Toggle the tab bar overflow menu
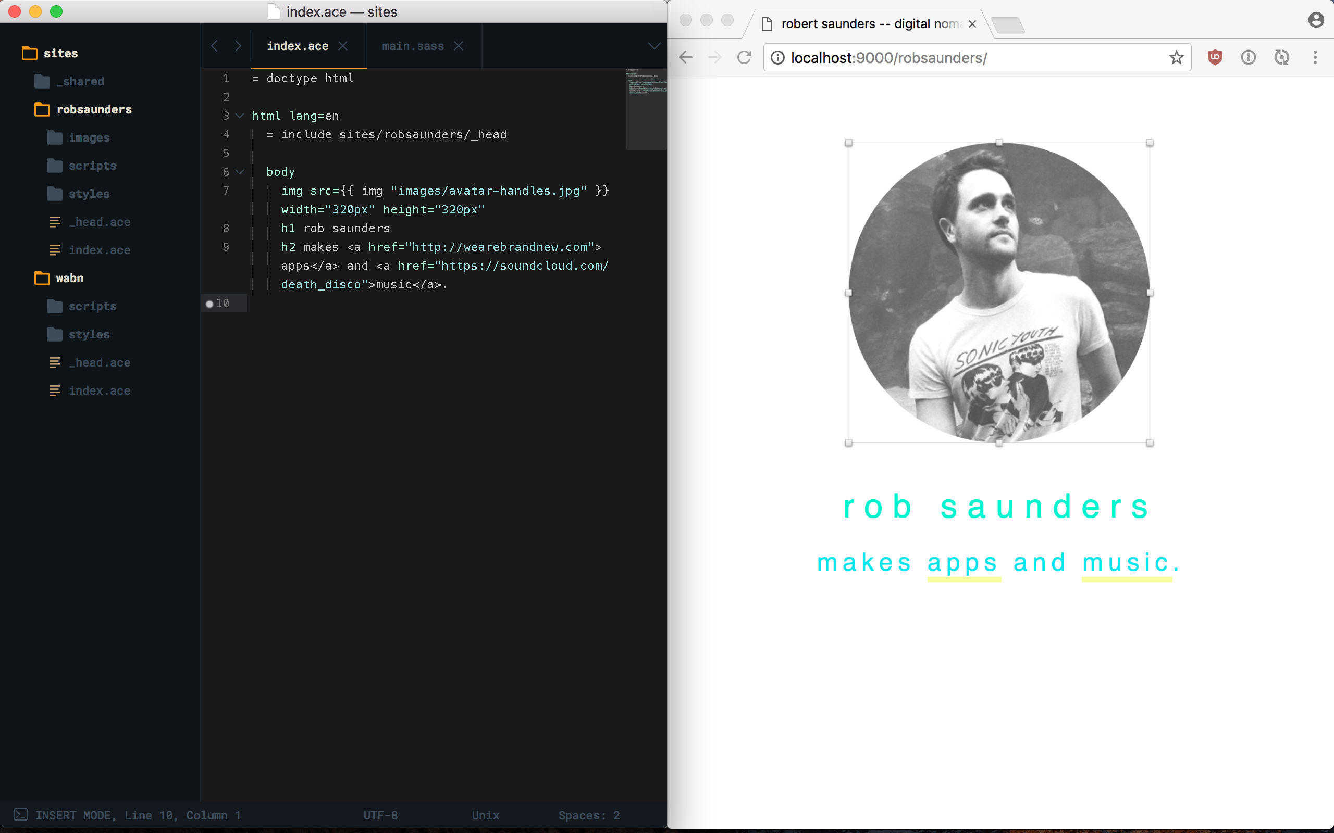The image size is (1334, 833). point(654,46)
